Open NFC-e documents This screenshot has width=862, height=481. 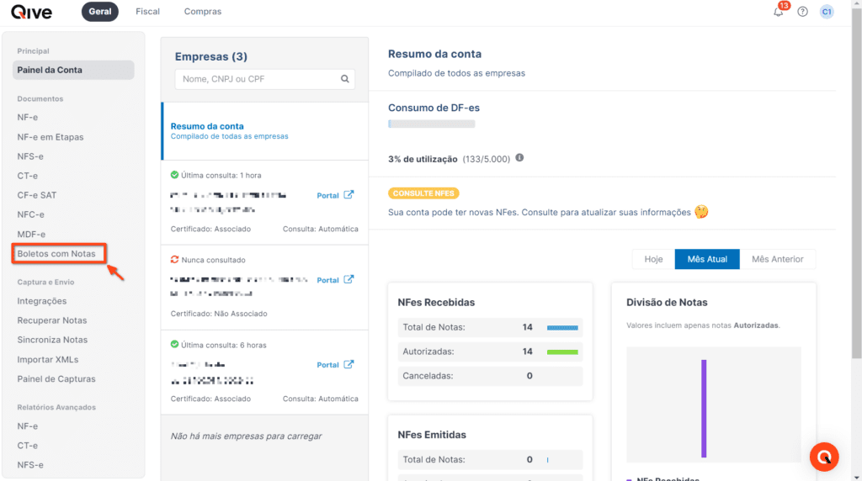click(x=31, y=214)
